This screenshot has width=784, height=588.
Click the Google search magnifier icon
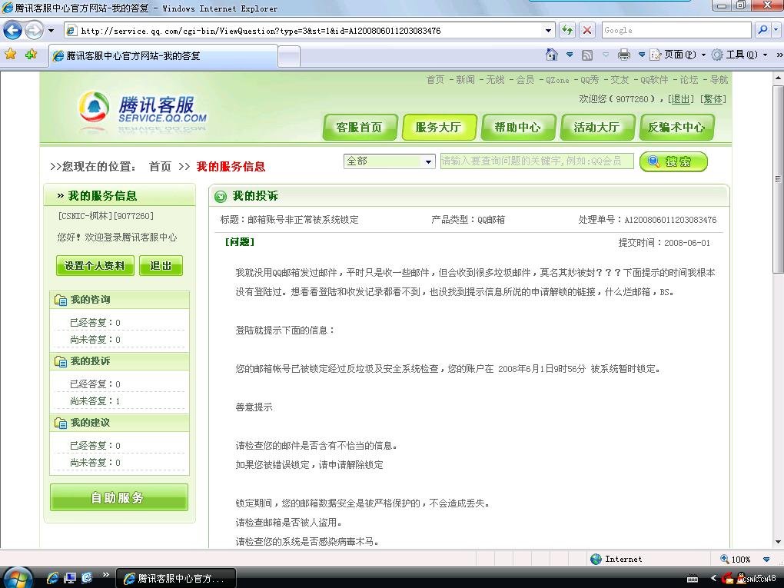coord(762,31)
